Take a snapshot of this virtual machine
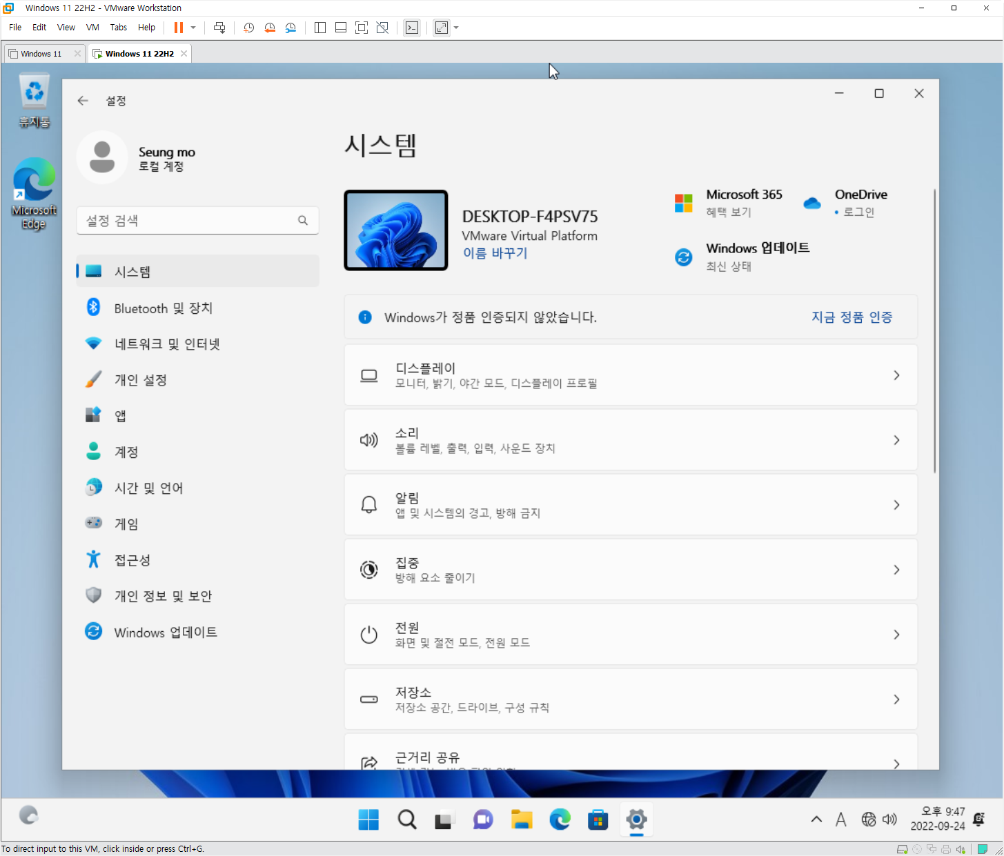The width and height of the screenshot is (1004, 856). [x=249, y=28]
